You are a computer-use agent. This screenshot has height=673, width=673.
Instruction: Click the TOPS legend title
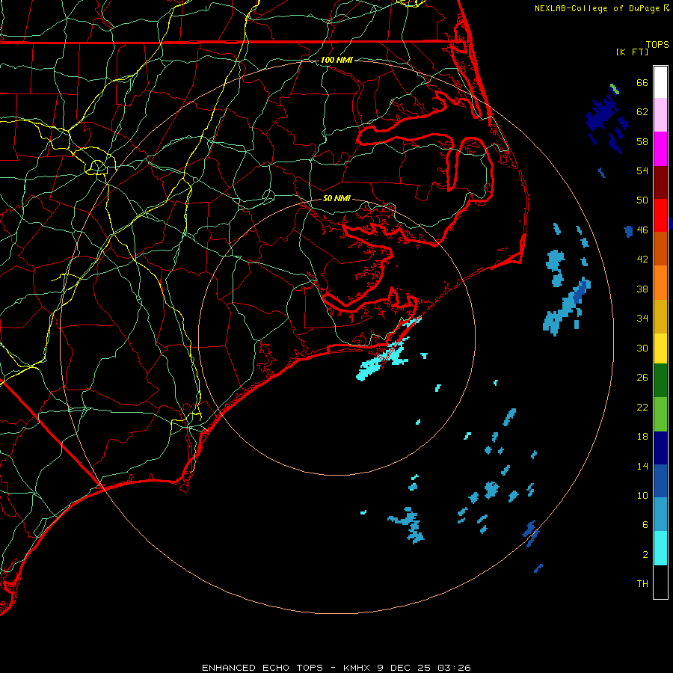coord(657,44)
